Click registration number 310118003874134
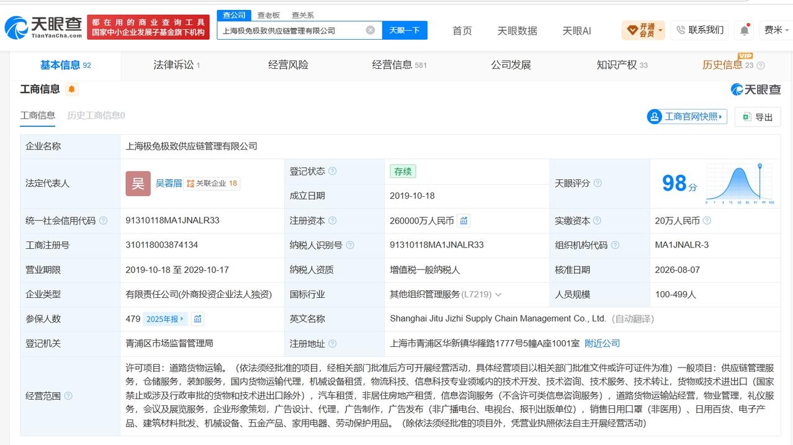Image resolution: width=793 pixels, height=445 pixels. [162, 245]
